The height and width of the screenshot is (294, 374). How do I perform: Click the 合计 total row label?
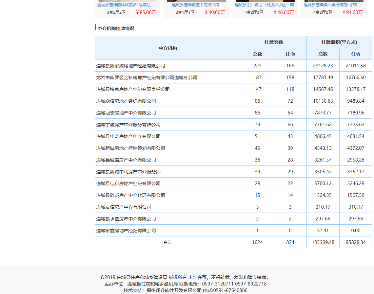(x=168, y=242)
